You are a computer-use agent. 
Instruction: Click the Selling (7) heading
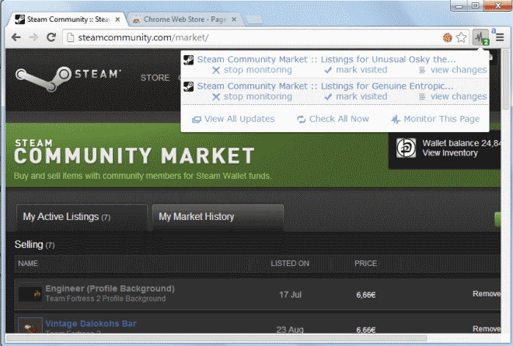(x=34, y=245)
